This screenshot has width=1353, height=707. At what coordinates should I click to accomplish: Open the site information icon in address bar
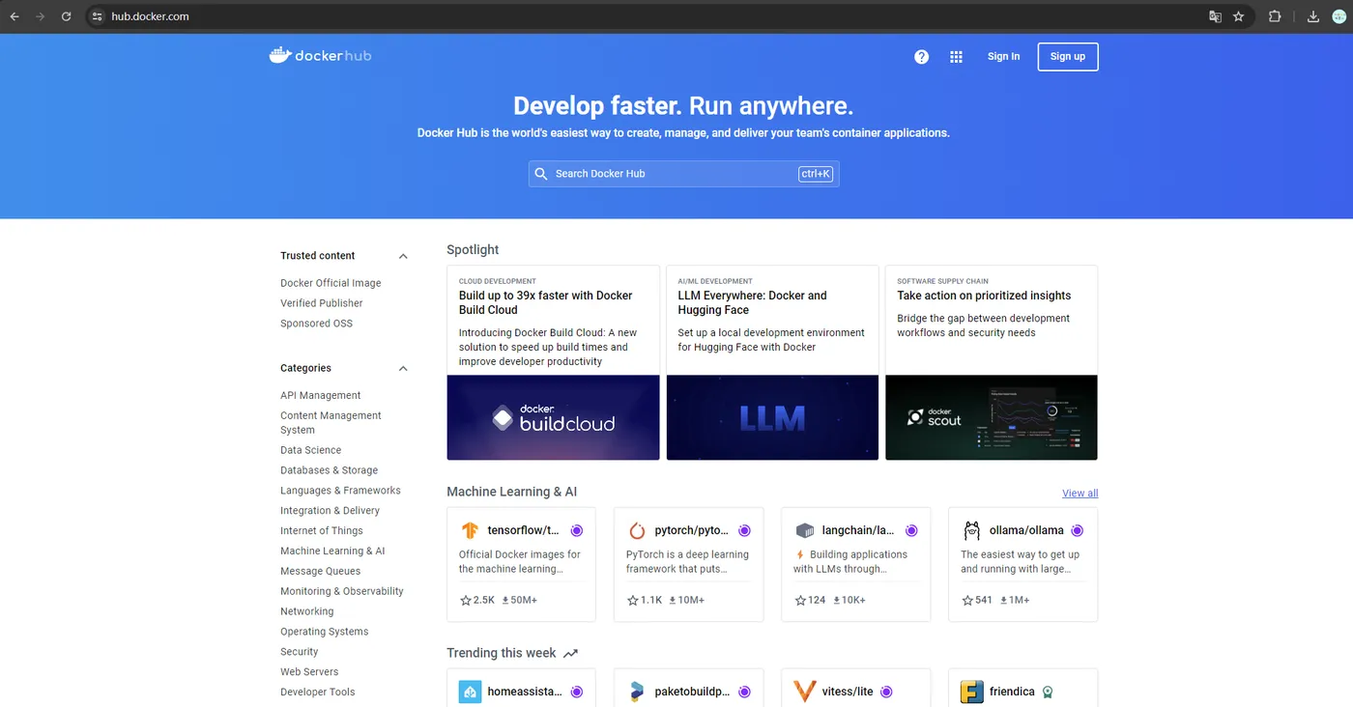click(97, 16)
